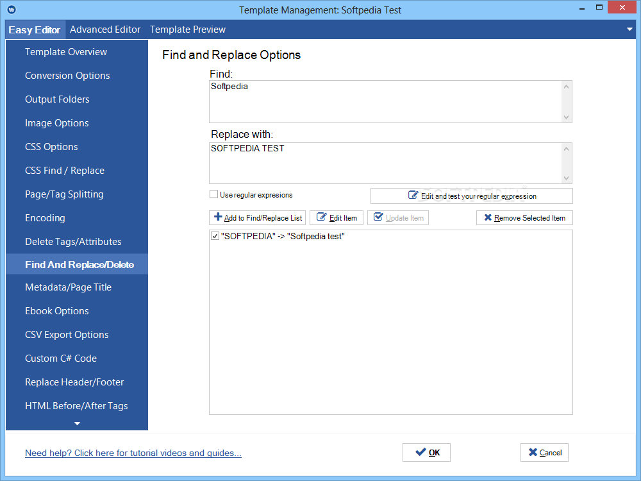Click Add to Find/Replace List button
The width and height of the screenshot is (641, 481).
(257, 217)
